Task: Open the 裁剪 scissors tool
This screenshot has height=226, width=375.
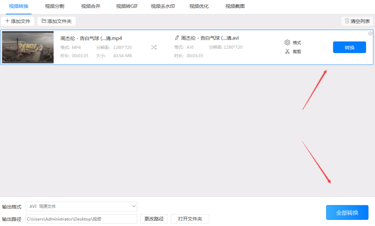Action: 293,51
